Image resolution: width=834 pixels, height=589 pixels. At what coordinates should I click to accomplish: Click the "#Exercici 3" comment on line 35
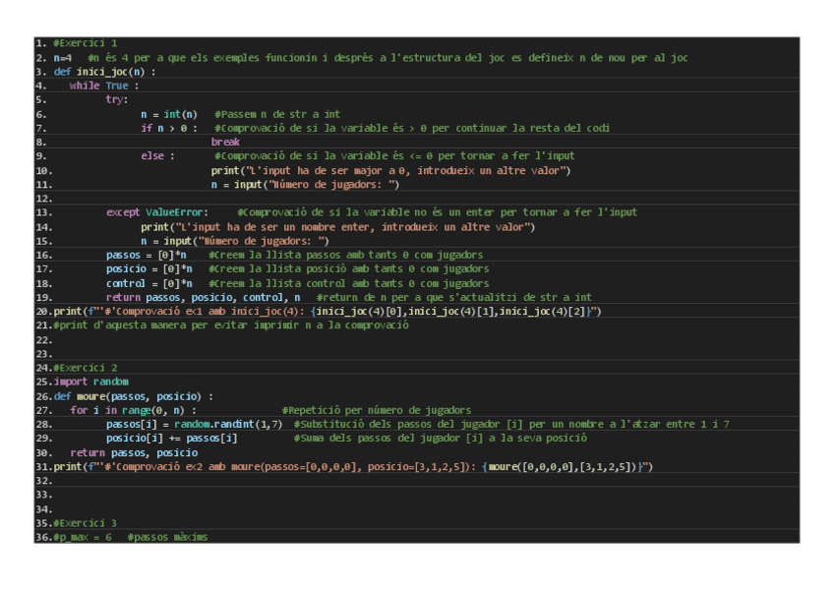(85, 523)
